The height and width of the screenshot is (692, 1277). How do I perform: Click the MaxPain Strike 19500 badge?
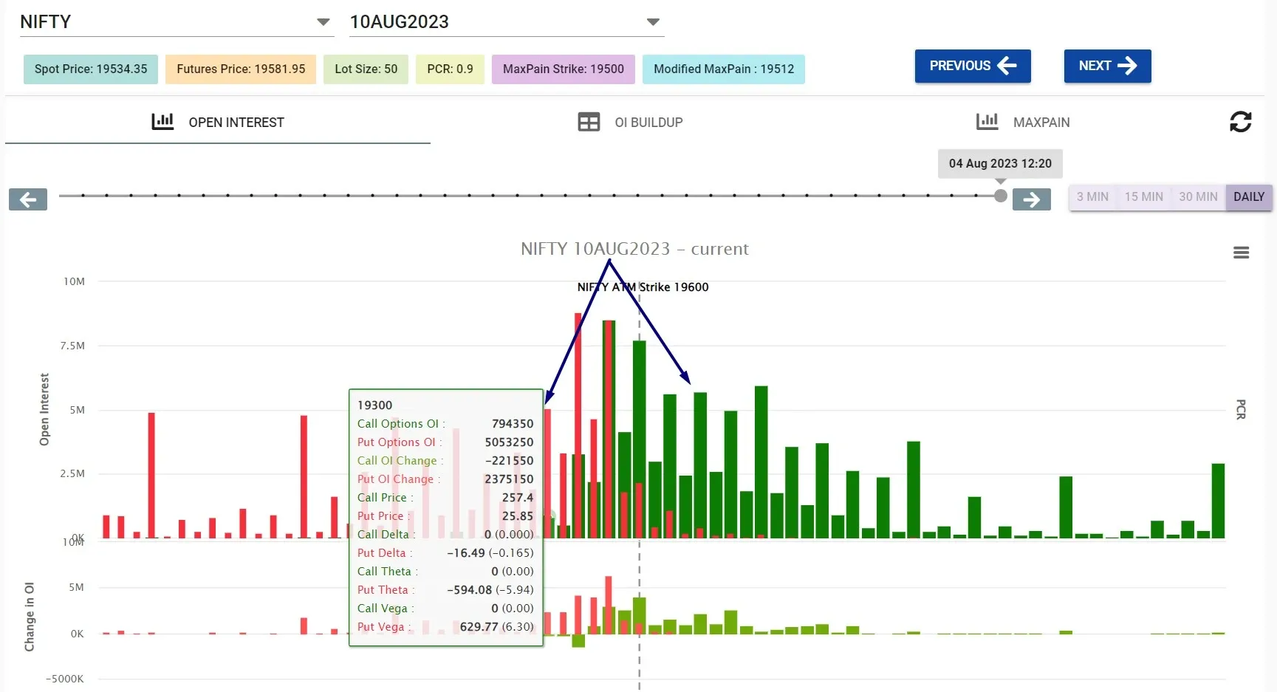563,69
